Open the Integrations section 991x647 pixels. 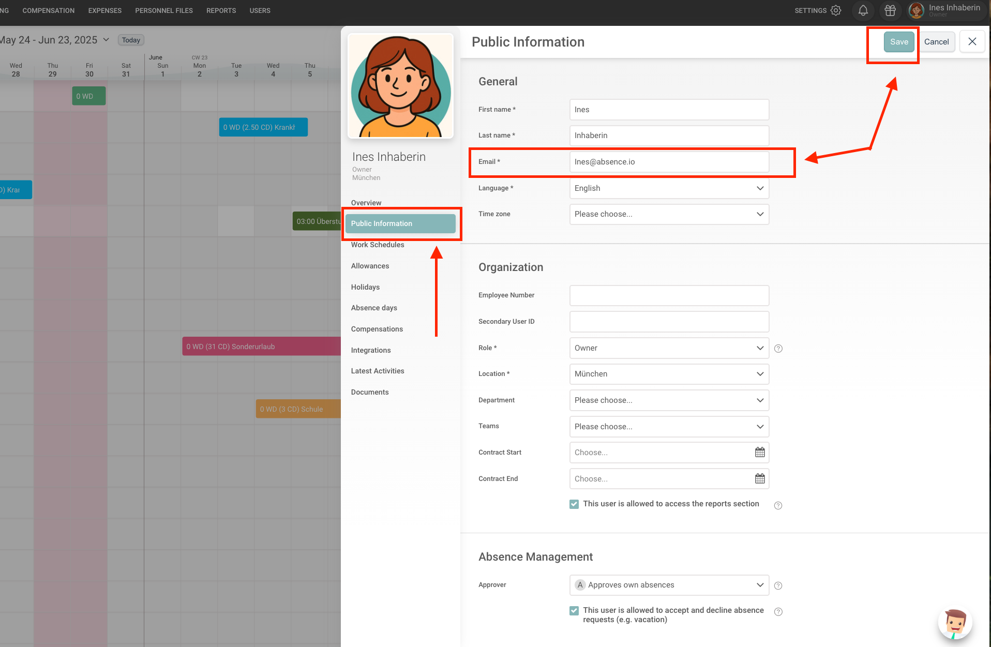(x=371, y=350)
